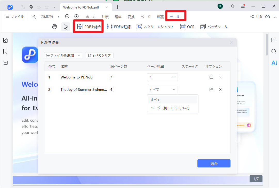The image size is (279, 188).
Task: Open the thumbnails panel in left sidebar
Action: 5,40
